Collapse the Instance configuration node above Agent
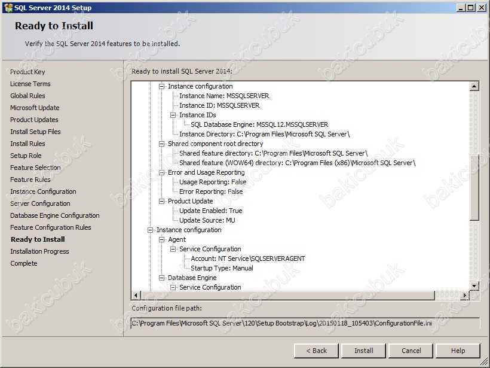The width and height of the screenshot is (490, 368). [151, 230]
